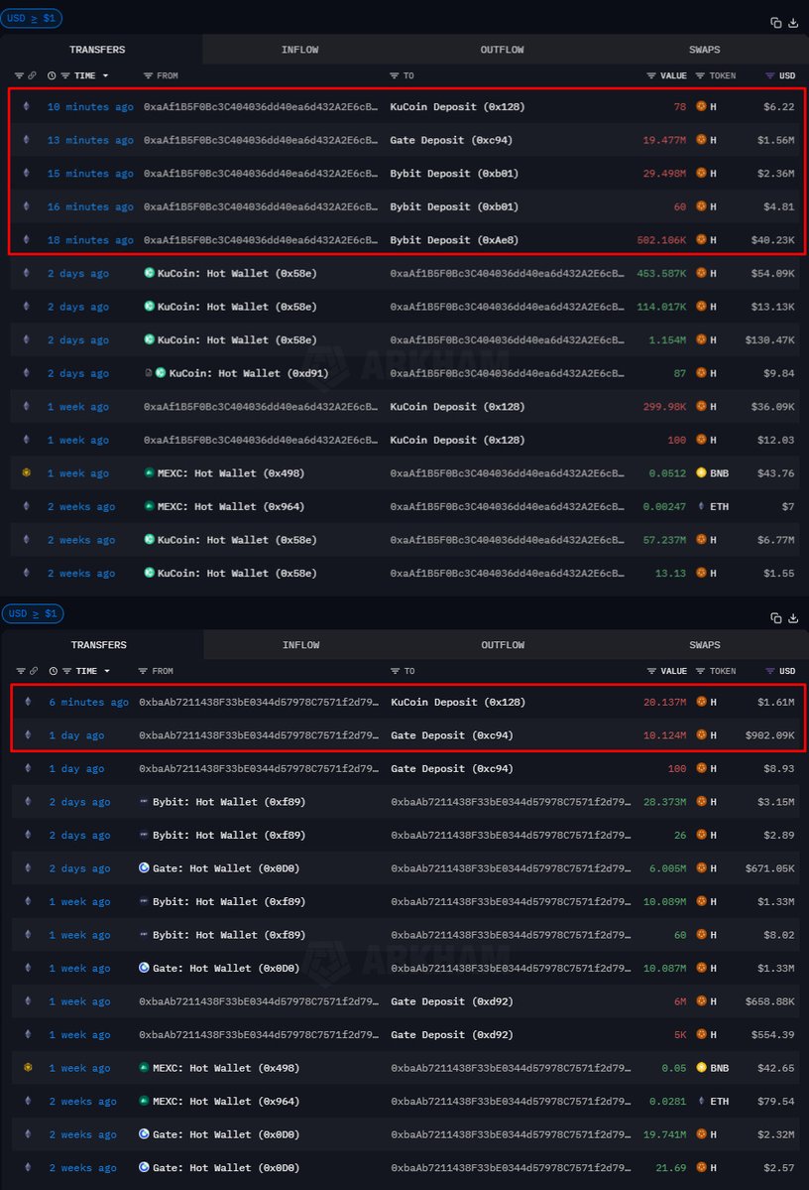
Task: Click the copy icon in the upper panel
Action: [x=775, y=23]
